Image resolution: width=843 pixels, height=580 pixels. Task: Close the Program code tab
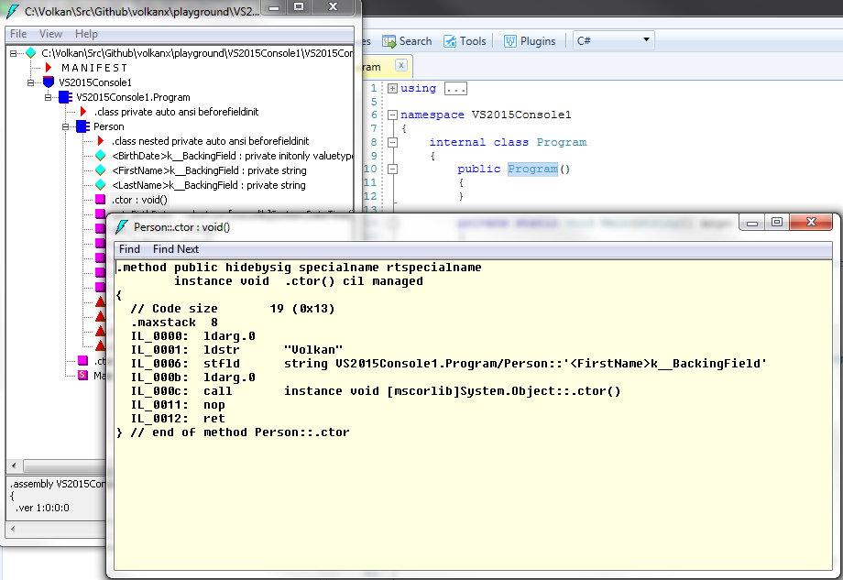pyautogui.click(x=401, y=66)
